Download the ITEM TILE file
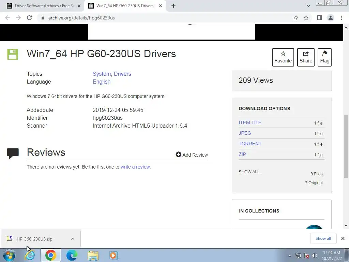The height and width of the screenshot is (262, 349). pyautogui.click(x=250, y=122)
